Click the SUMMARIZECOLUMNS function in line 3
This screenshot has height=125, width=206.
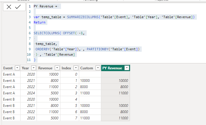83,17
